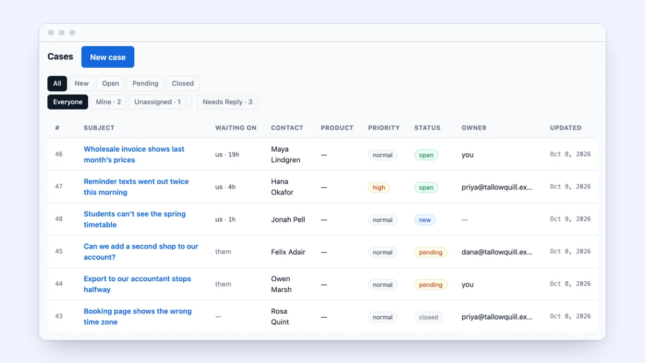This screenshot has height=363, width=645.
Task: Click the Updated column header
Action: [x=565, y=128]
